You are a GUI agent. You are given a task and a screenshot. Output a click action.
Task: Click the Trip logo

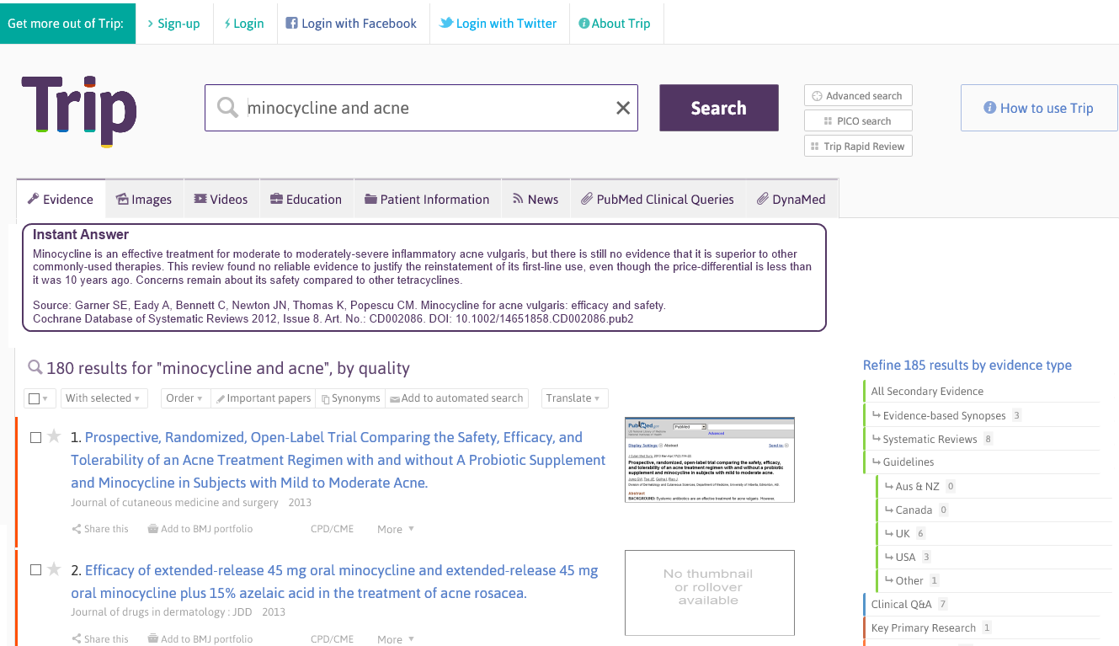[79, 109]
